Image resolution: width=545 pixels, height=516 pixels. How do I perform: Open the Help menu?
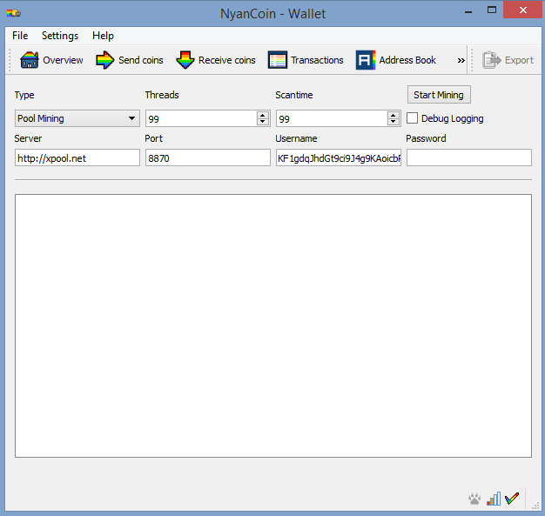103,36
